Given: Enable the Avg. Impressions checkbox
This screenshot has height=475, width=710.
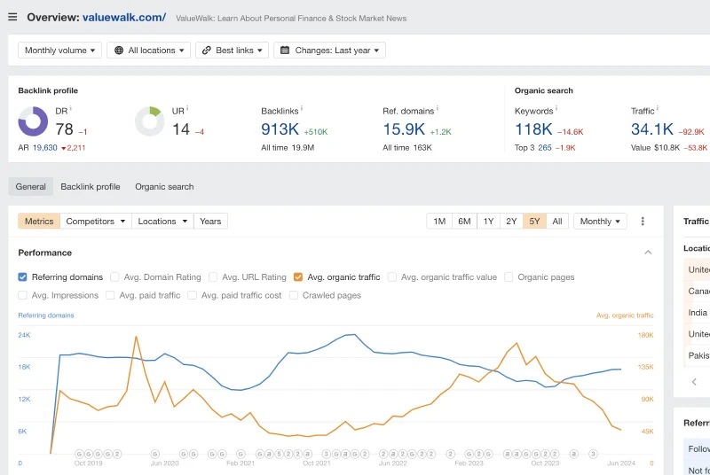Looking at the screenshot, I should (x=23, y=295).
